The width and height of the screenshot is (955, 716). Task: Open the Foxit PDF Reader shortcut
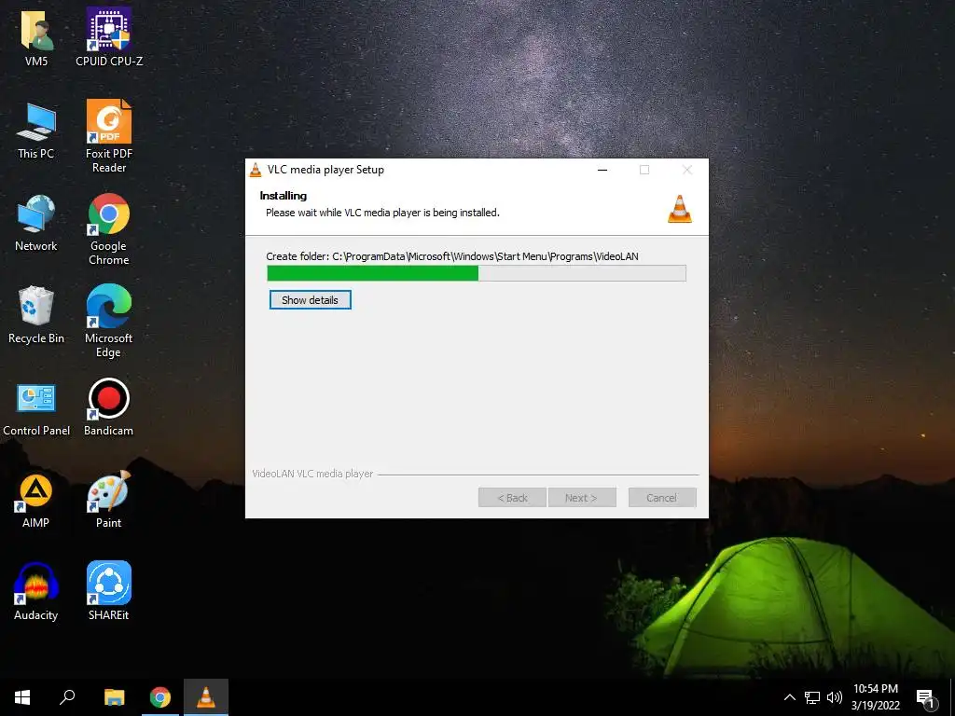tap(109, 135)
